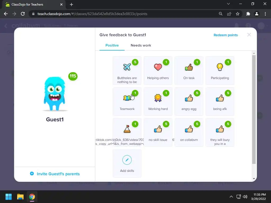The height and width of the screenshot is (203, 271).
Task: Click Guest1 name text
Action: (55, 119)
